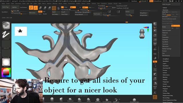Click the right shelf Zoom3D icon

coord(155,79)
